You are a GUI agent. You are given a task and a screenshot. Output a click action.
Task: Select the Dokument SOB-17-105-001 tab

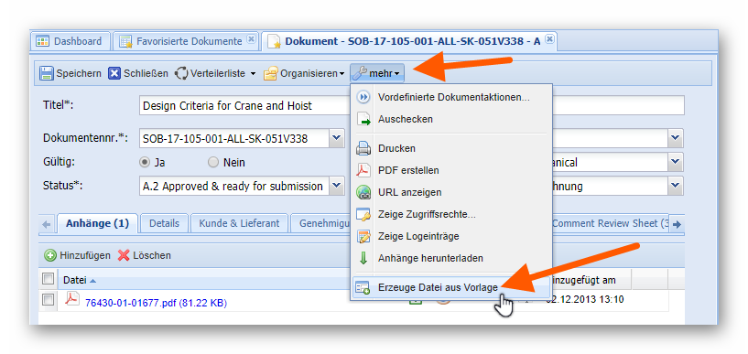(x=409, y=41)
